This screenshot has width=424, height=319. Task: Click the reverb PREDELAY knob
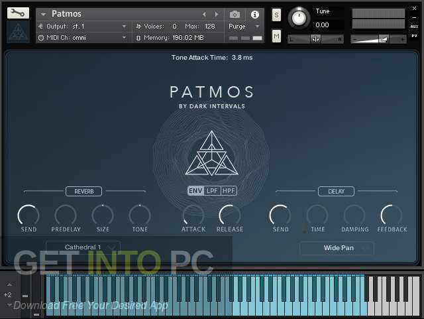click(x=66, y=216)
